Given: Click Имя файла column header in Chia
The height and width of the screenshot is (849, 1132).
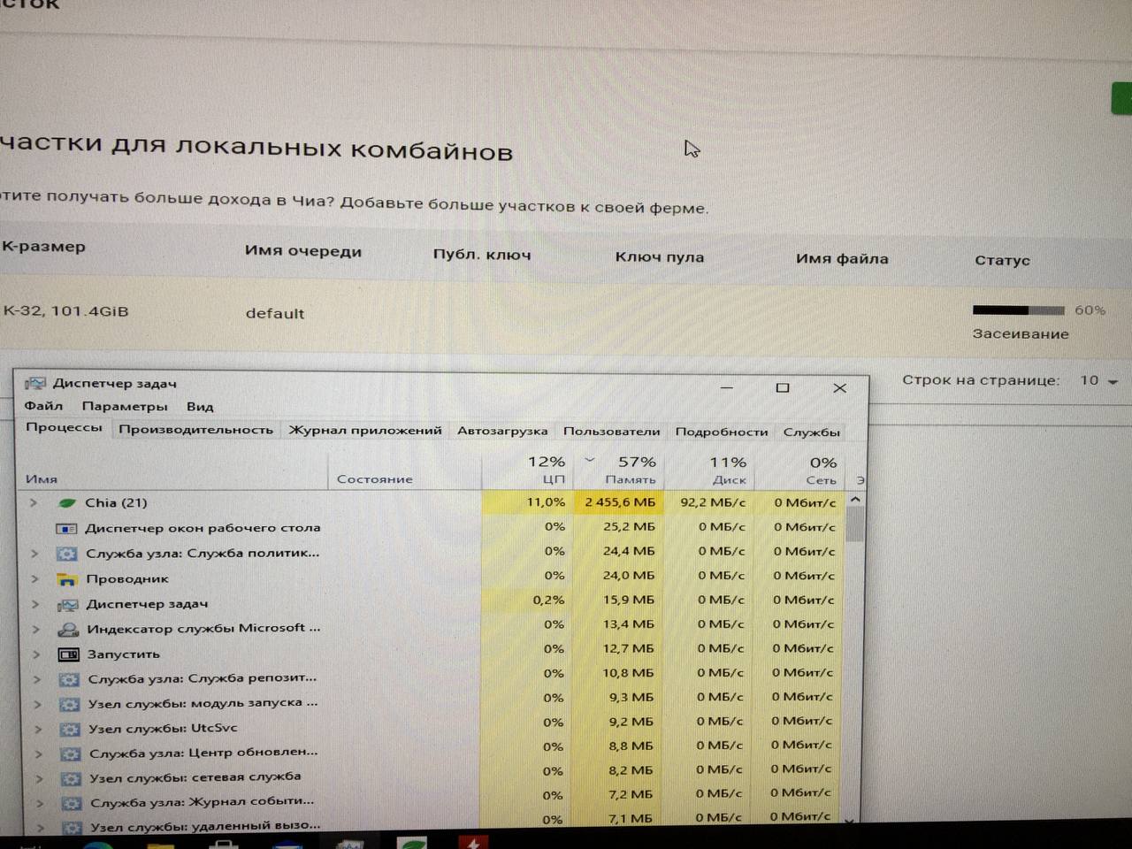Looking at the screenshot, I should click(x=842, y=259).
